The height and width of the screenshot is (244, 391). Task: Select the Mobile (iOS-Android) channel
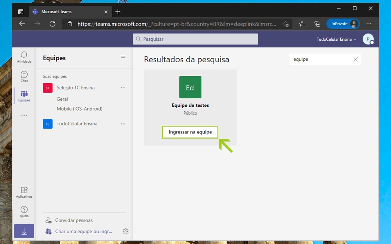(x=79, y=109)
